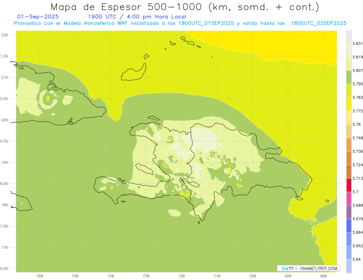Click the legend value '5.688'

coord(358,205)
